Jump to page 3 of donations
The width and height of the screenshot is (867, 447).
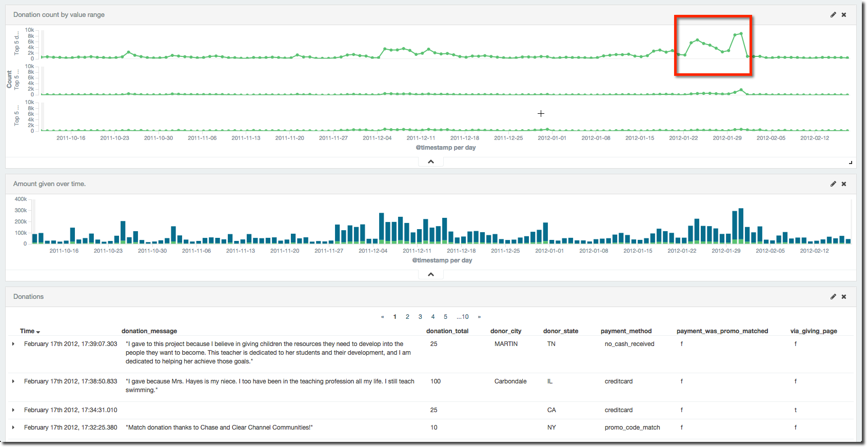click(420, 317)
